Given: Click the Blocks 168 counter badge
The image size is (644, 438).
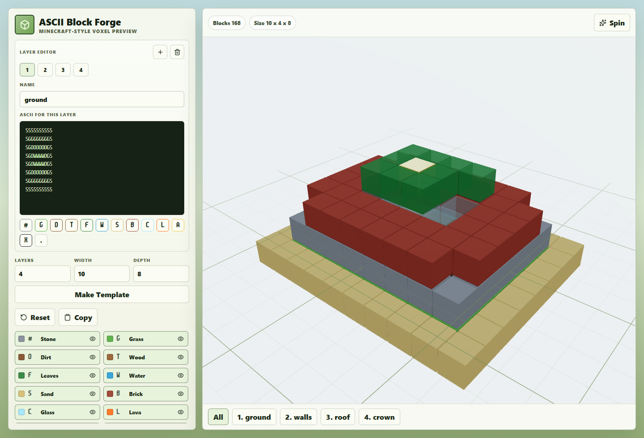Looking at the screenshot, I should (x=227, y=23).
